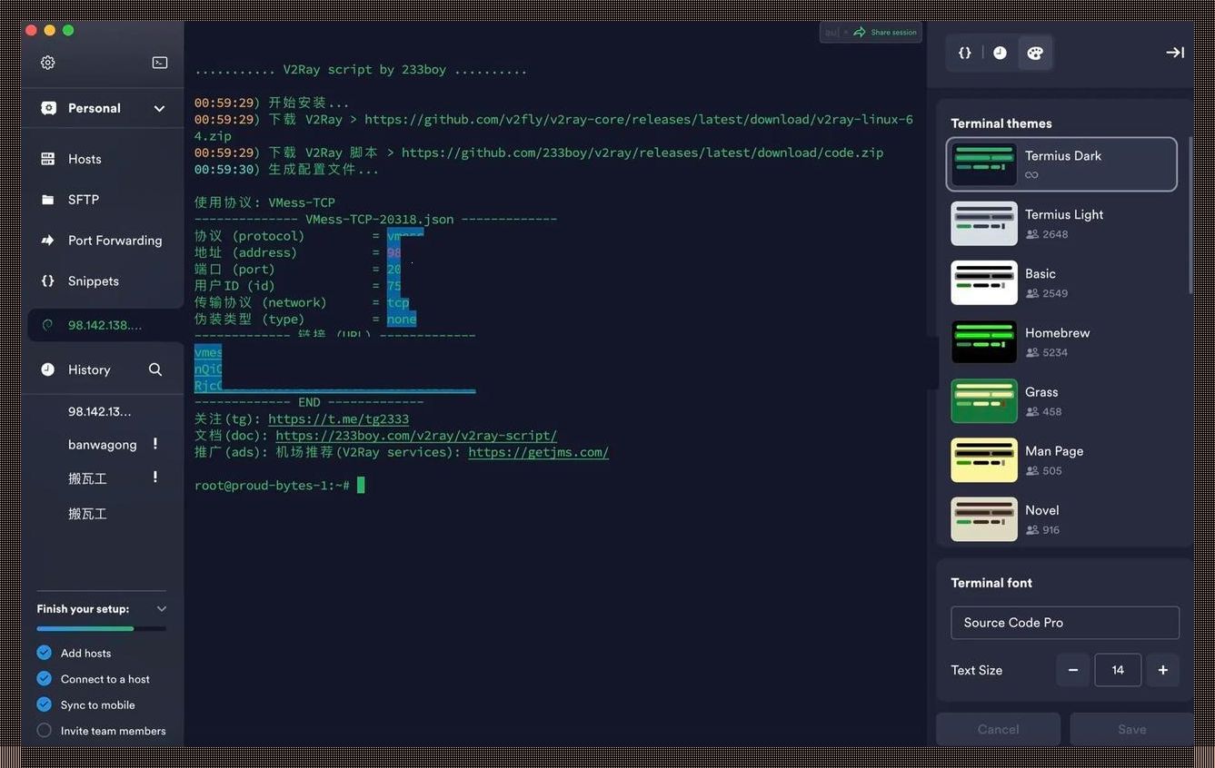This screenshot has height=768, width=1215.
Task: Open the History section
Action: coord(89,369)
